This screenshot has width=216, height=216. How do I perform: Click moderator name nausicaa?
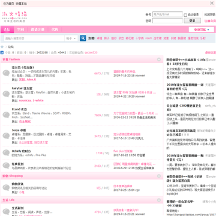25,100
